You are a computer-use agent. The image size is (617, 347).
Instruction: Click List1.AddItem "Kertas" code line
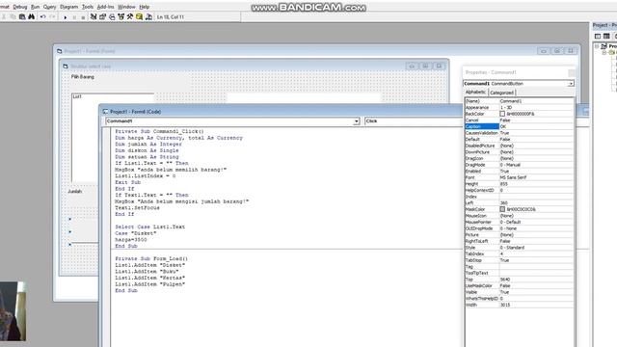point(150,278)
